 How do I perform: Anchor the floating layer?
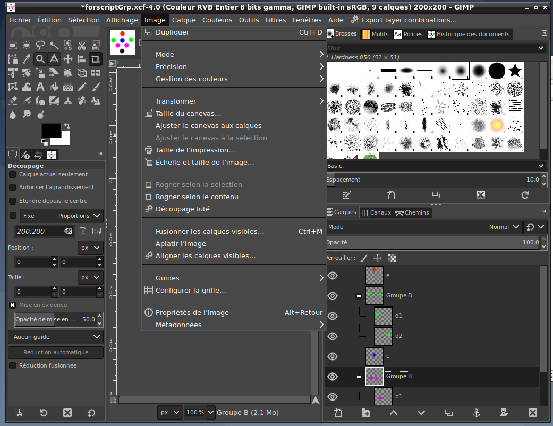477,413
